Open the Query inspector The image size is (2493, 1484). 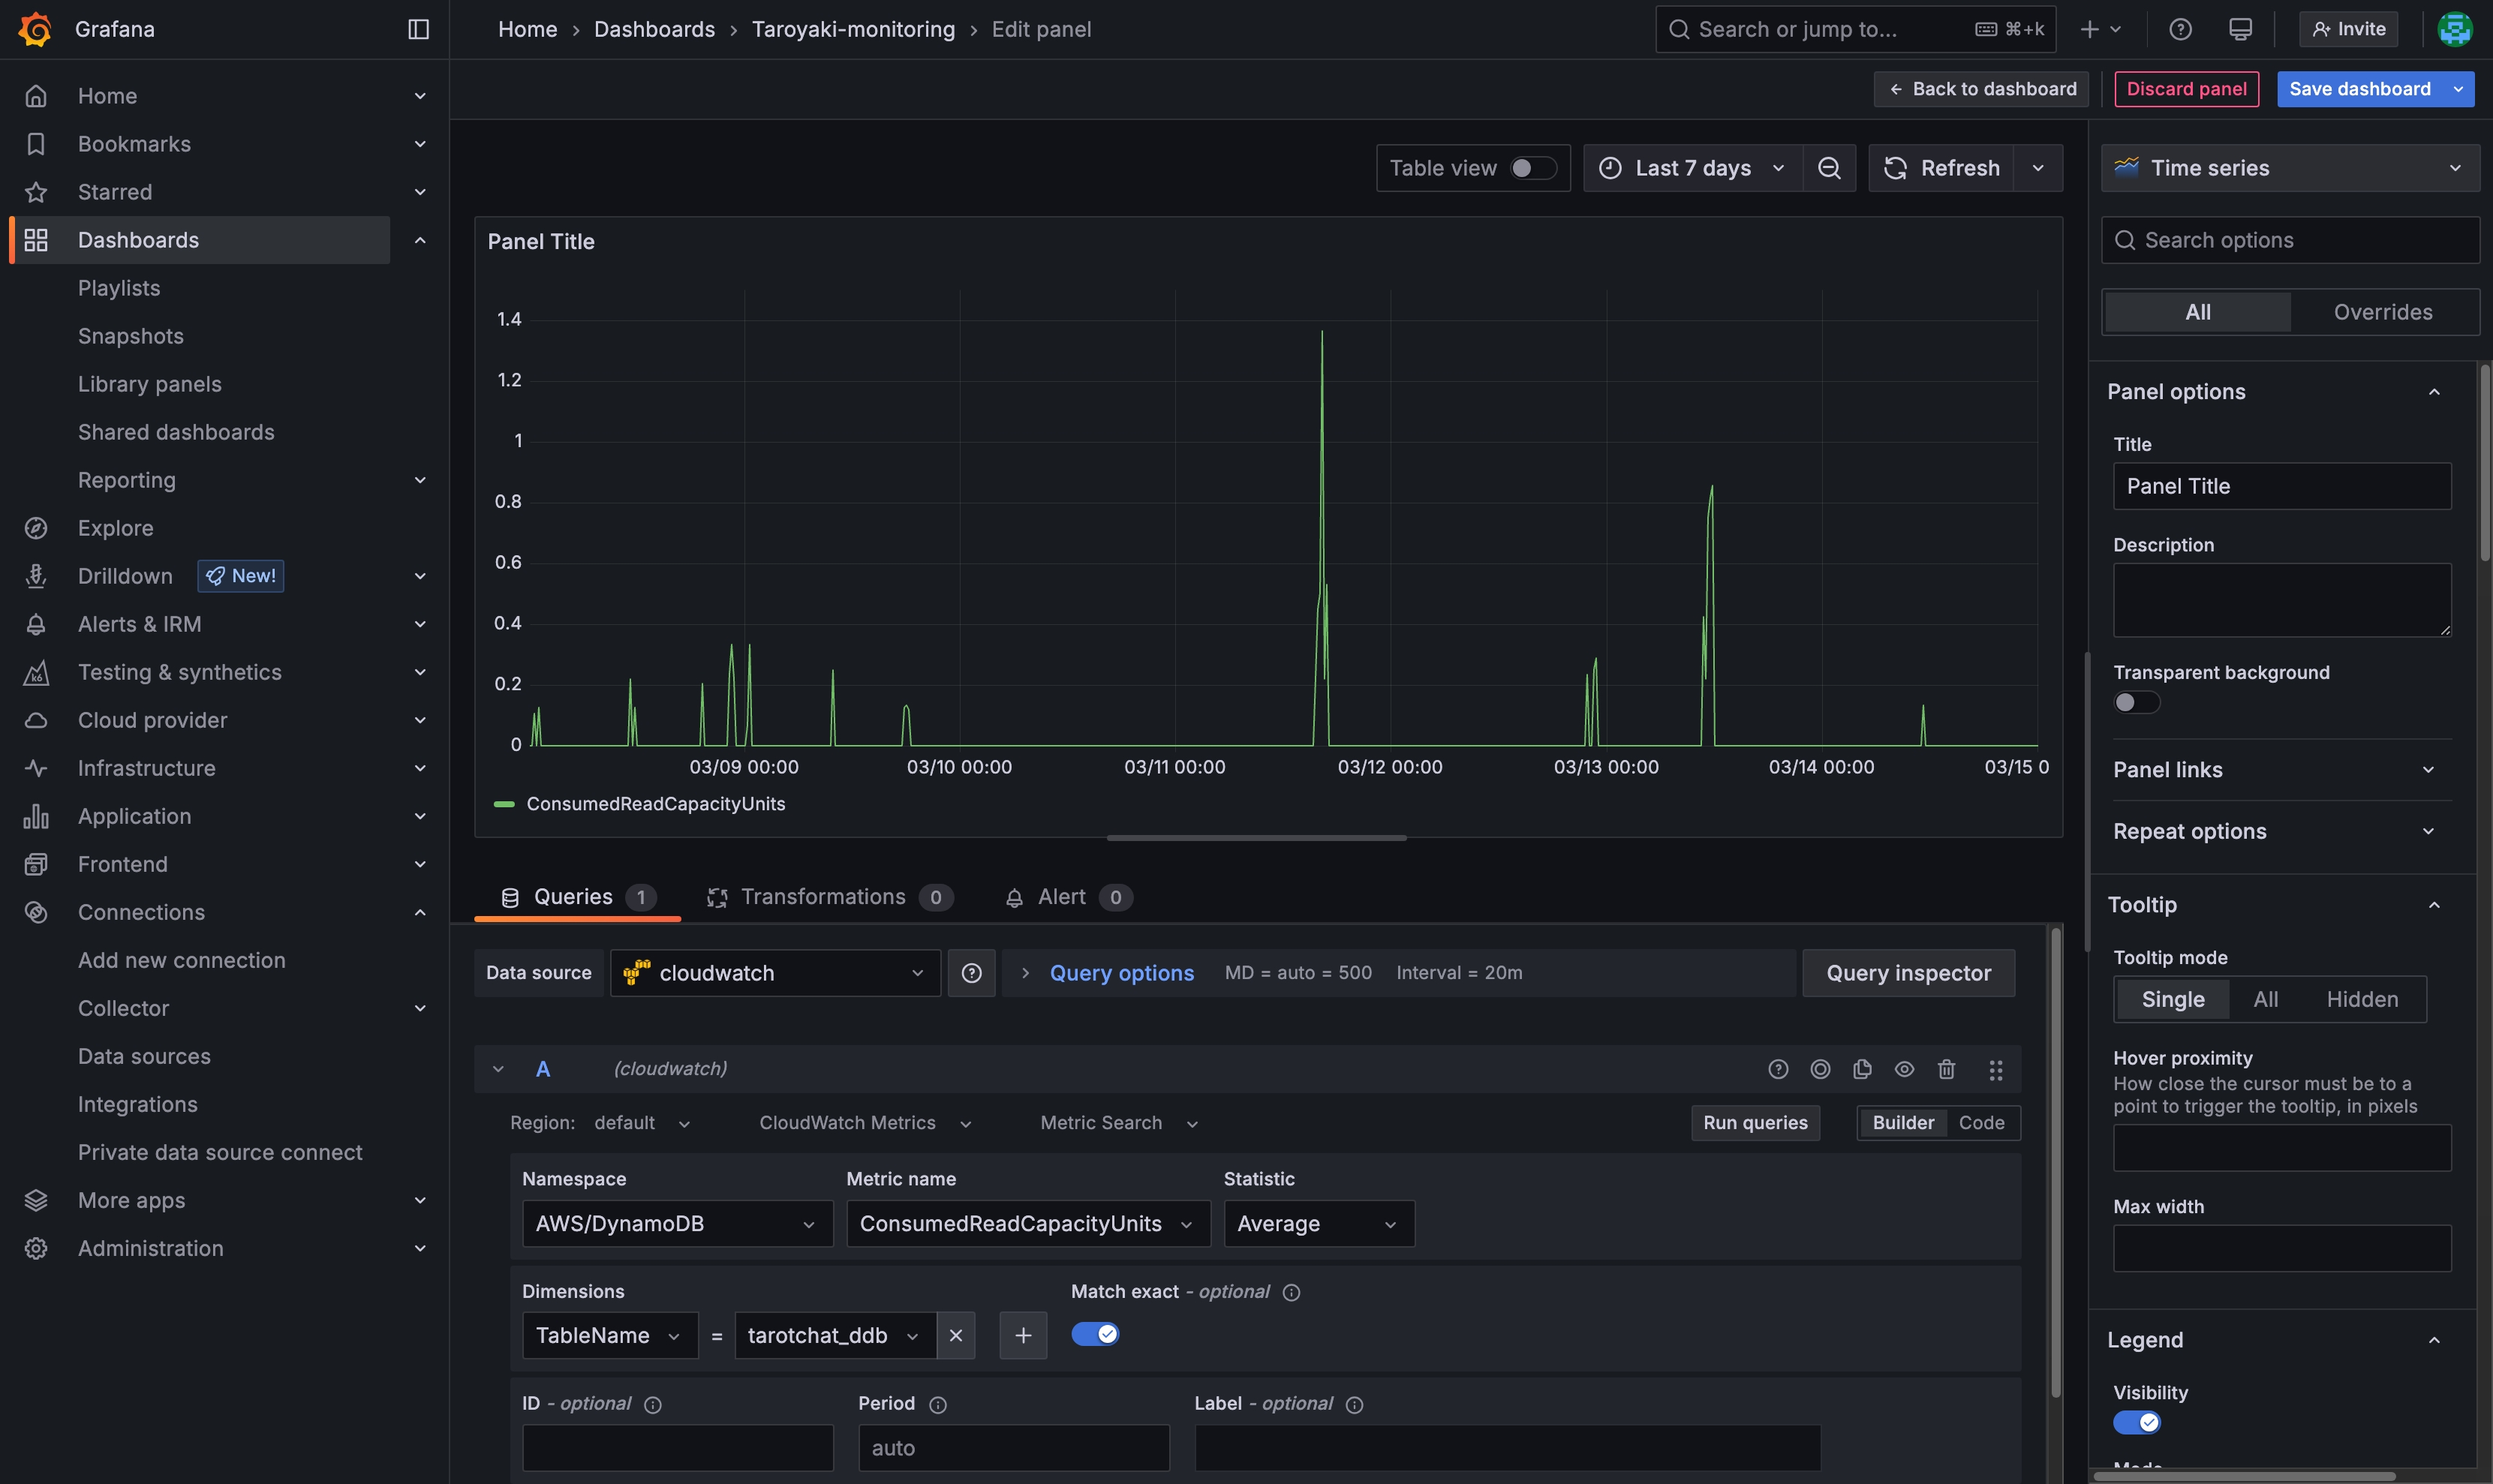1907,973
